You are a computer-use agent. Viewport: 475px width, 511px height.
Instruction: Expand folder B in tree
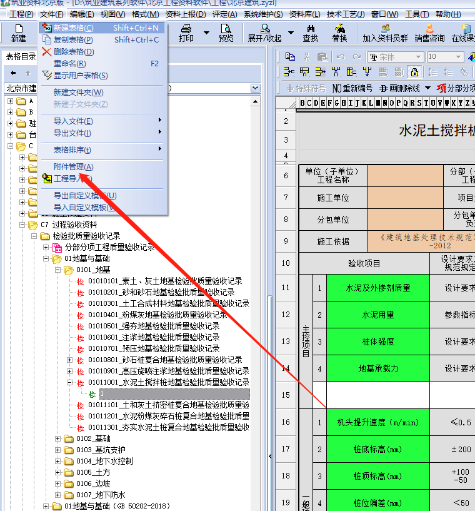[x=10, y=113]
